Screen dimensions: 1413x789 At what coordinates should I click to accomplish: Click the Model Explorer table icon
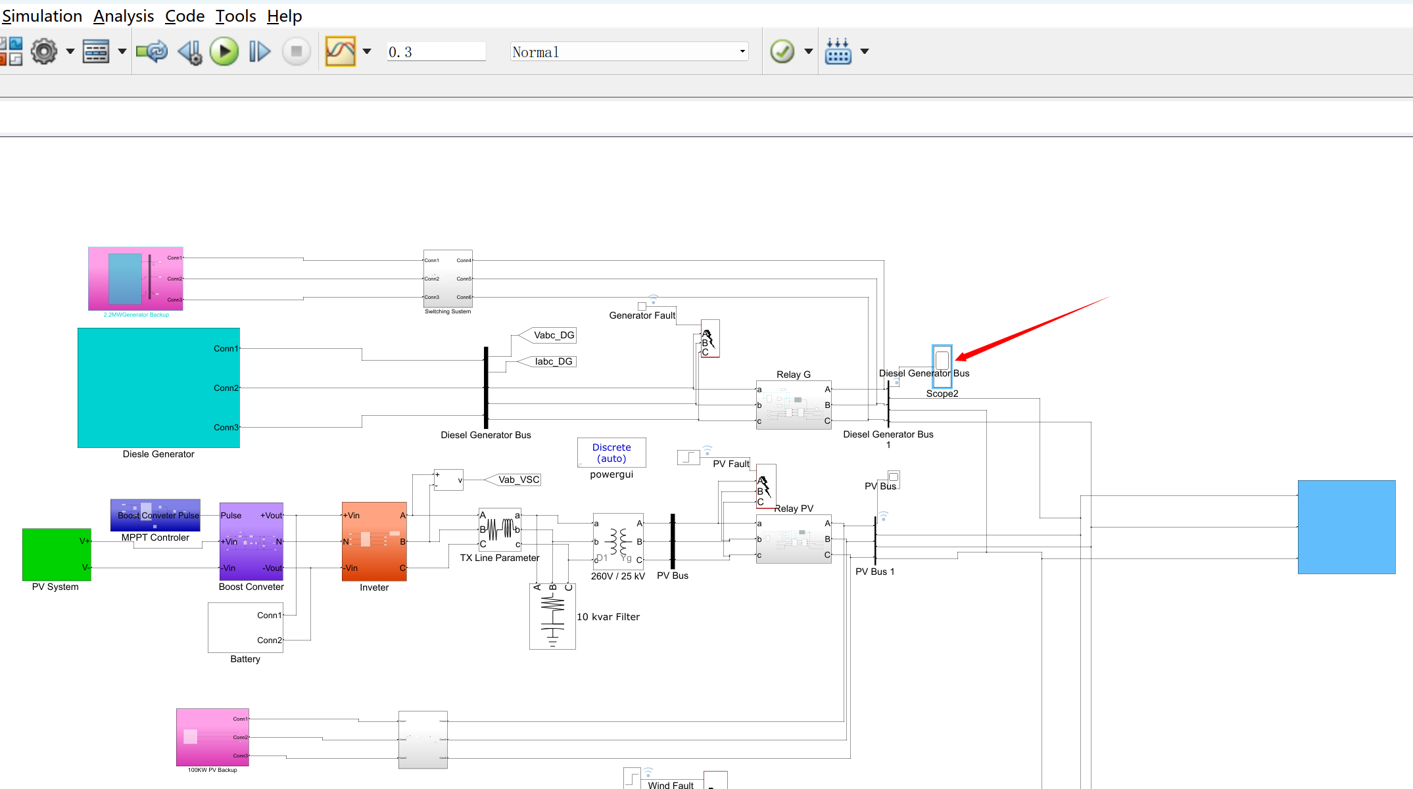pos(96,51)
